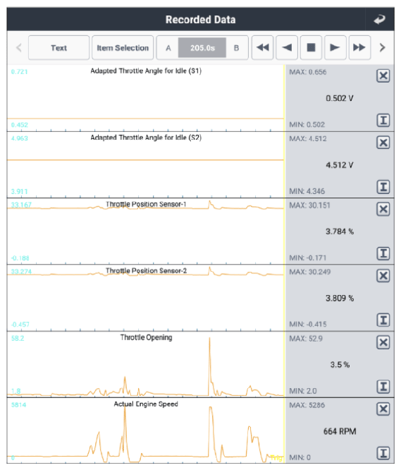Stop playback with the square stop button

(x=311, y=48)
